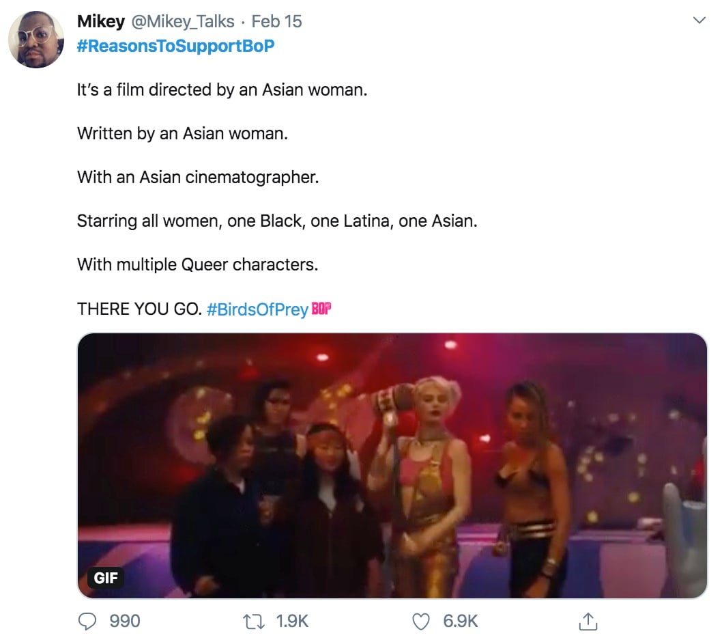Expand the tweet options chevron
Screen dimensions: 722x642
pos(699,20)
